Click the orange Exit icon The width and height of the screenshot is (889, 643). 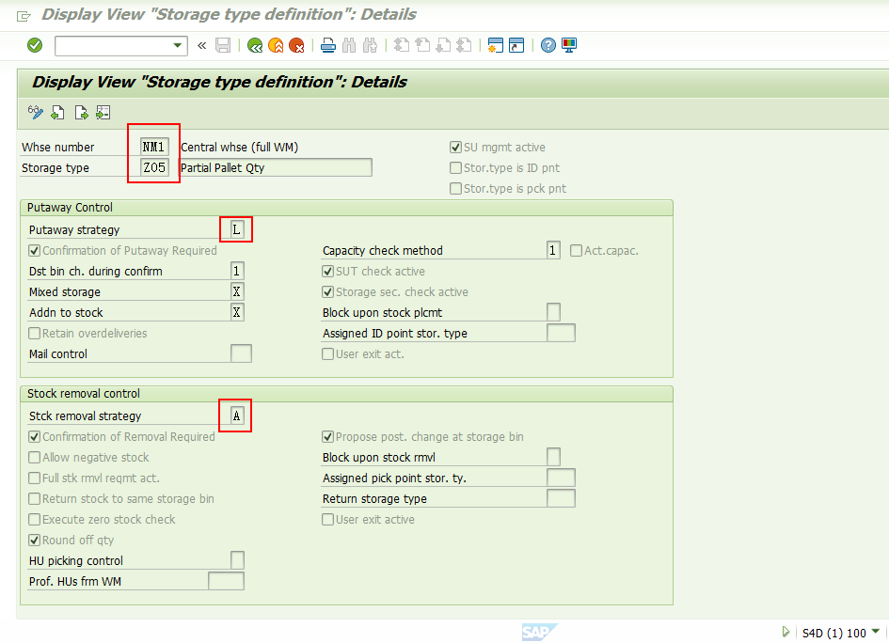pos(277,45)
